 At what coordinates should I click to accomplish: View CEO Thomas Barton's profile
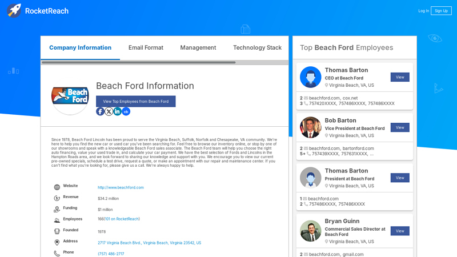[400, 77]
